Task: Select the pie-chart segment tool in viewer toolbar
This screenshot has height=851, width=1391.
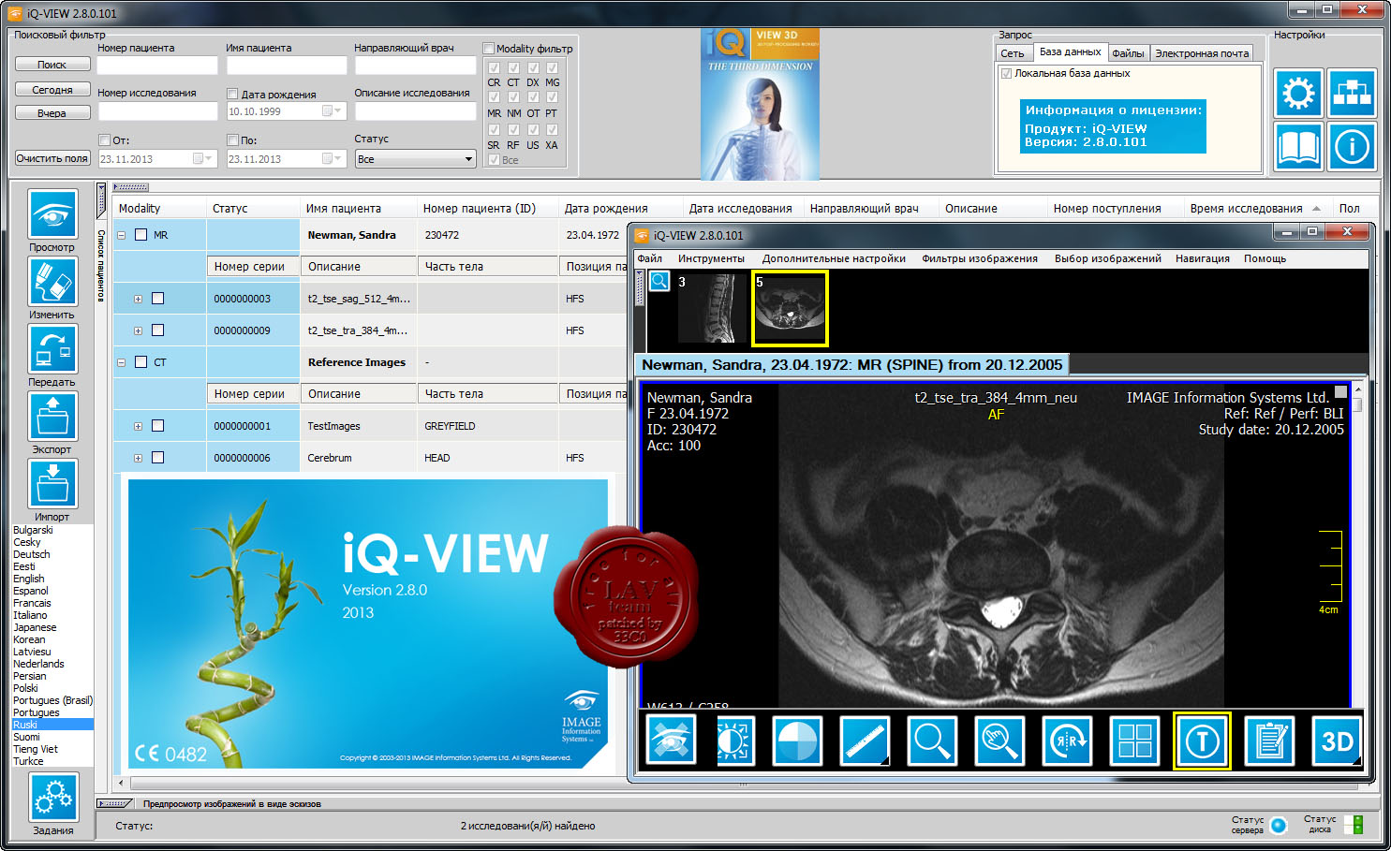Action: click(797, 741)
